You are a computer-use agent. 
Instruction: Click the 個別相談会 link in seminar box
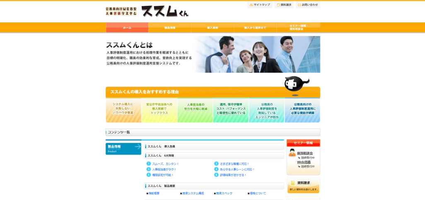pos(305,153)
